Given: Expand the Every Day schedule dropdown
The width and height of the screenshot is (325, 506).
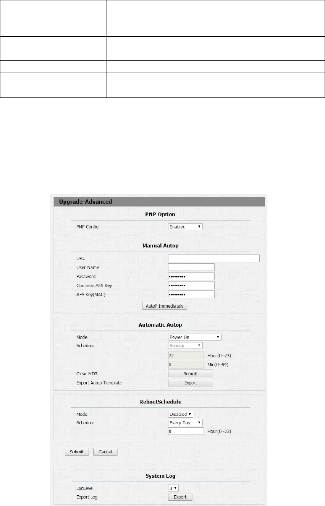Looking at the screenshot, I should [x=185, y=423].
